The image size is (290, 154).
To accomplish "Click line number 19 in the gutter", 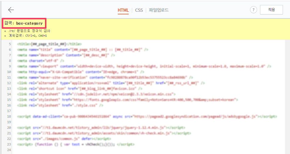I will [9, 122].
